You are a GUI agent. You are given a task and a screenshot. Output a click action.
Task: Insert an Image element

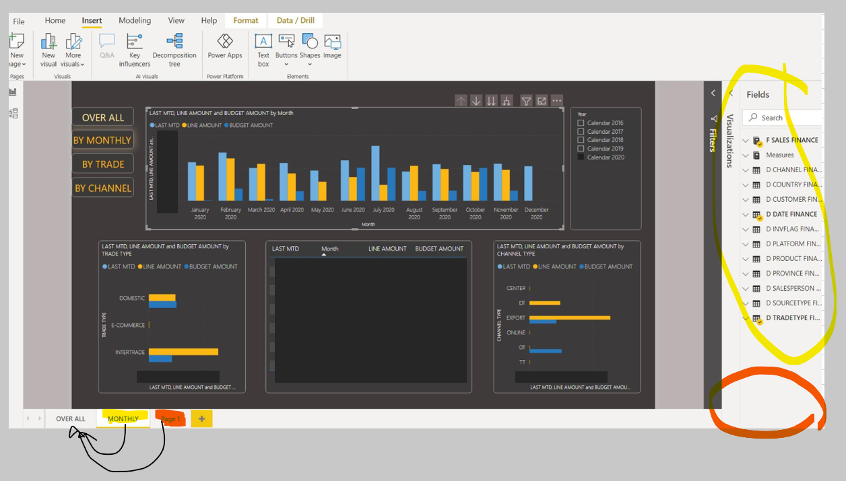[332, 46]
